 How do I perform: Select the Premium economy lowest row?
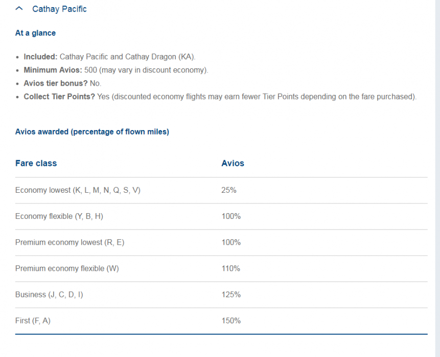[x=70, y=242]
